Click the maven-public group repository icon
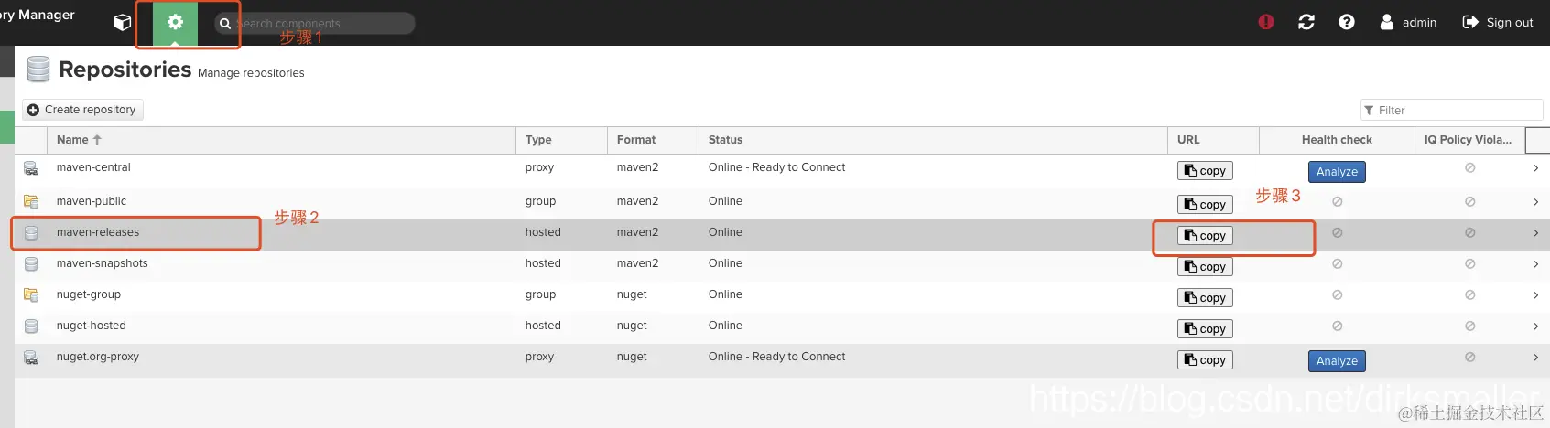 [31, 202]
